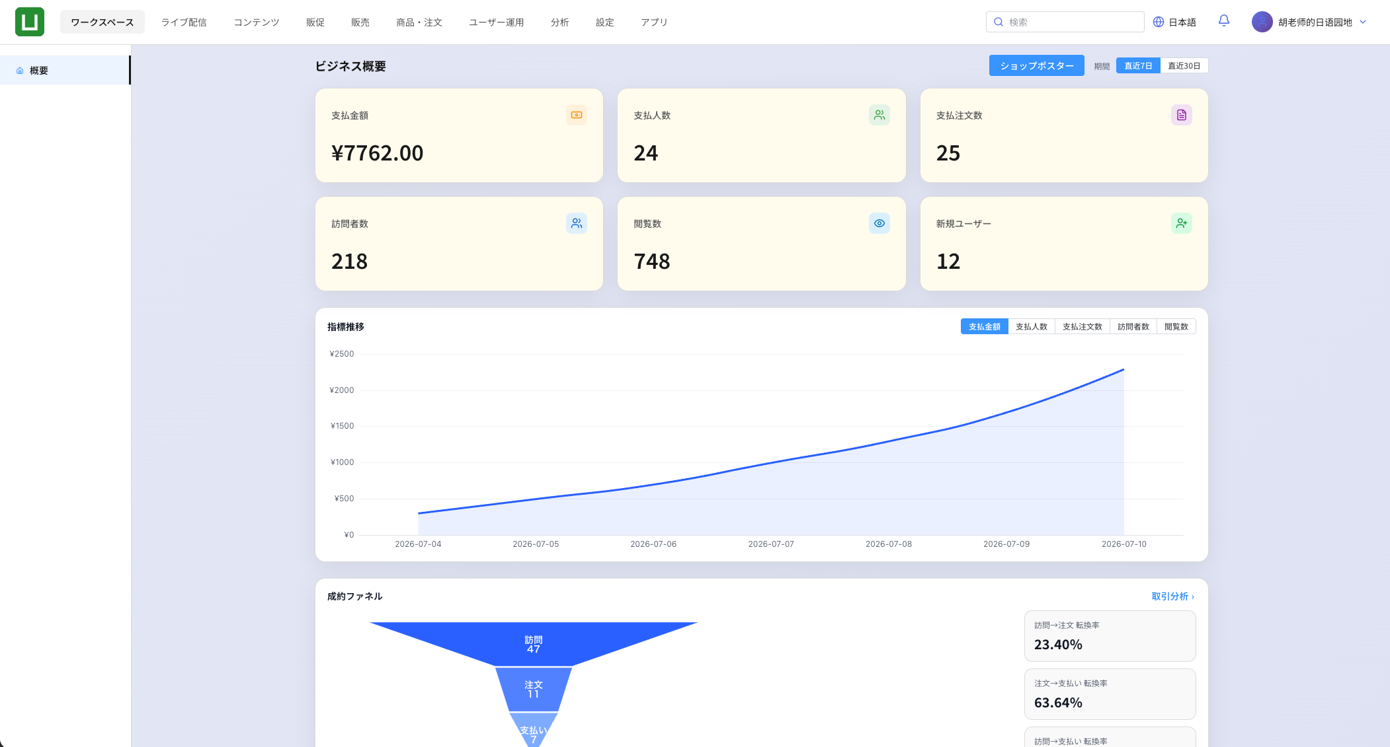This screenshot has width=1390, height=747.
Task: Click the 検索 search field
Action: (1065, 22)
